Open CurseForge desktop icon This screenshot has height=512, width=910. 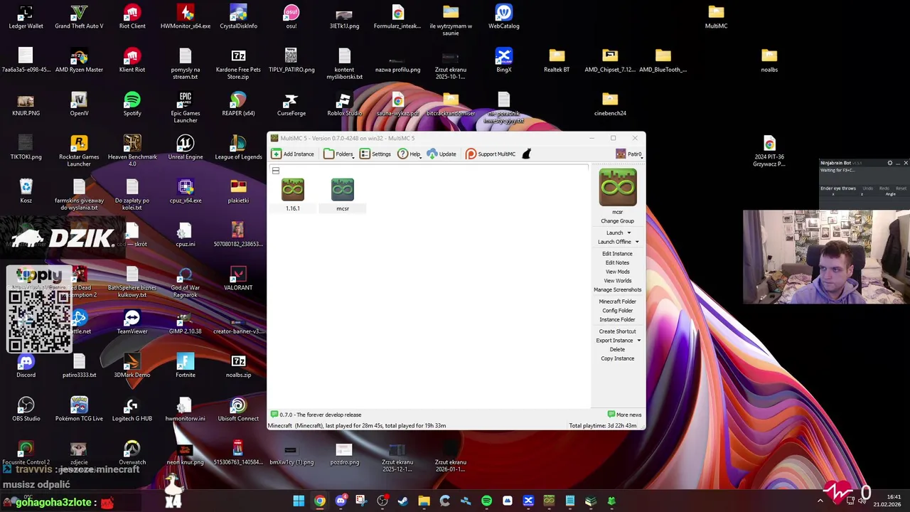[x=291, y=105]
